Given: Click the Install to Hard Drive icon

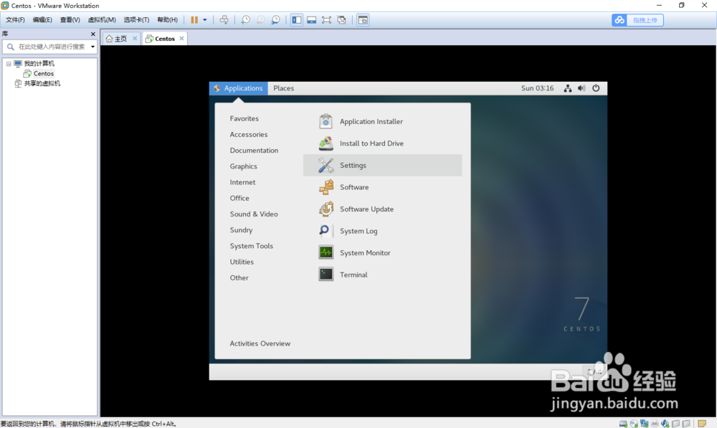Looking at the screenshot, I should (x=326, y=143).
